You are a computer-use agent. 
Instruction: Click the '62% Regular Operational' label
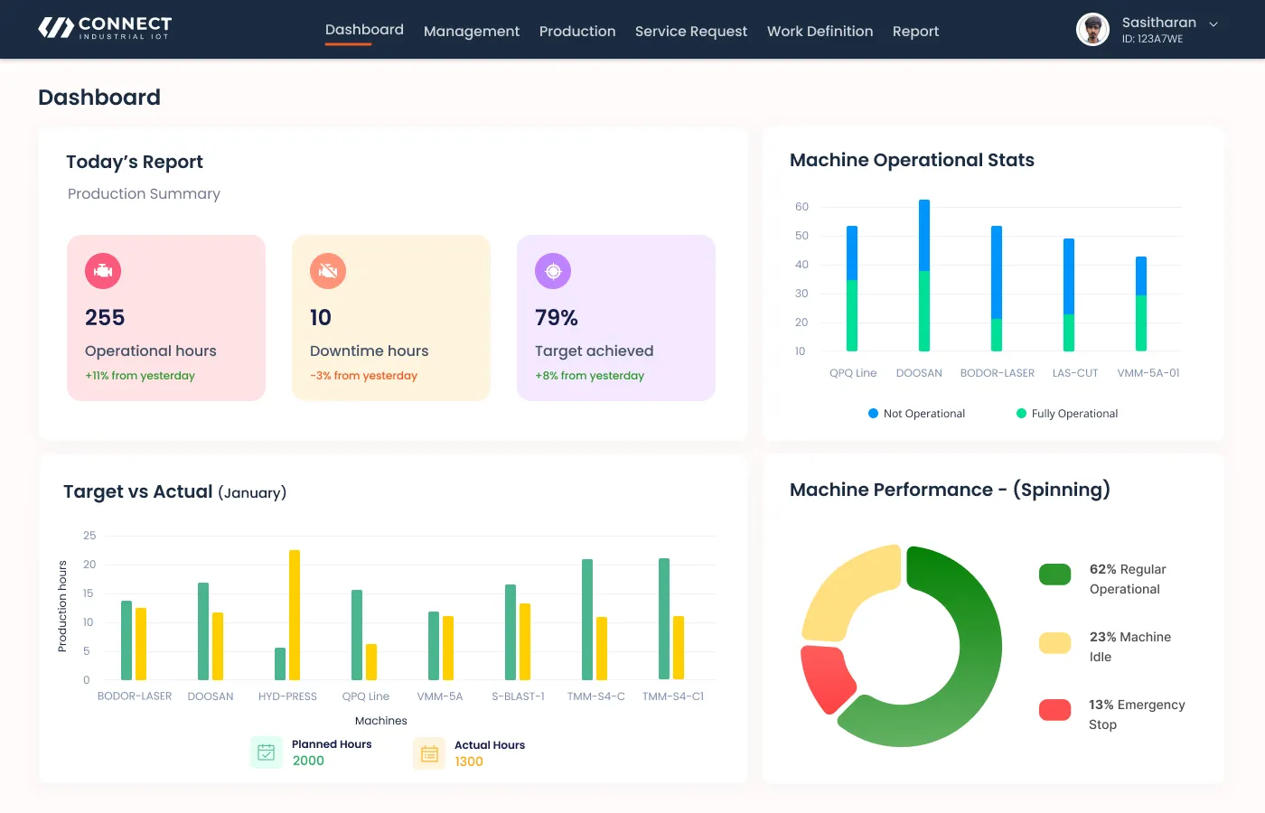(1128, 579)
